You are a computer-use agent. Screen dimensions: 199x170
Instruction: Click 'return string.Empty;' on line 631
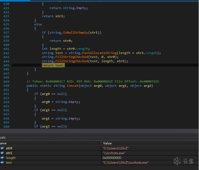(69, 8)
